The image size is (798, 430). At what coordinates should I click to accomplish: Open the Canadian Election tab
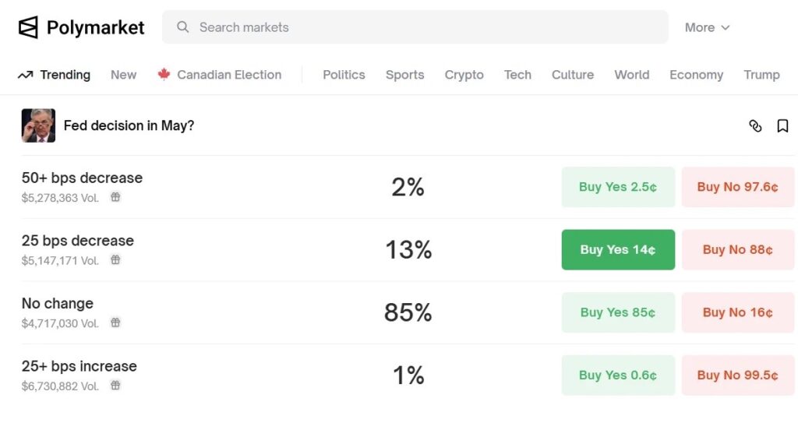click(219, 75)
